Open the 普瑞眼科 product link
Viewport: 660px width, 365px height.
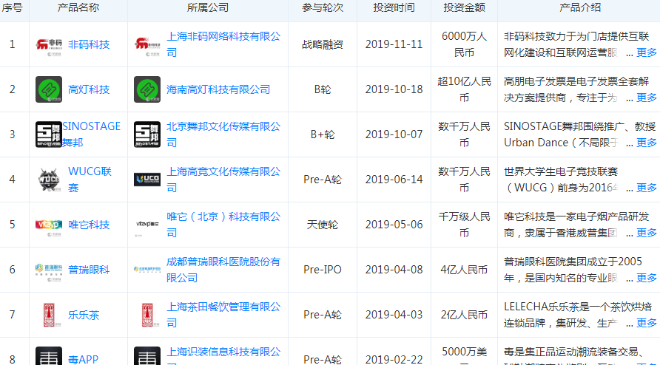pyautogui.click(x=89, y=270)
